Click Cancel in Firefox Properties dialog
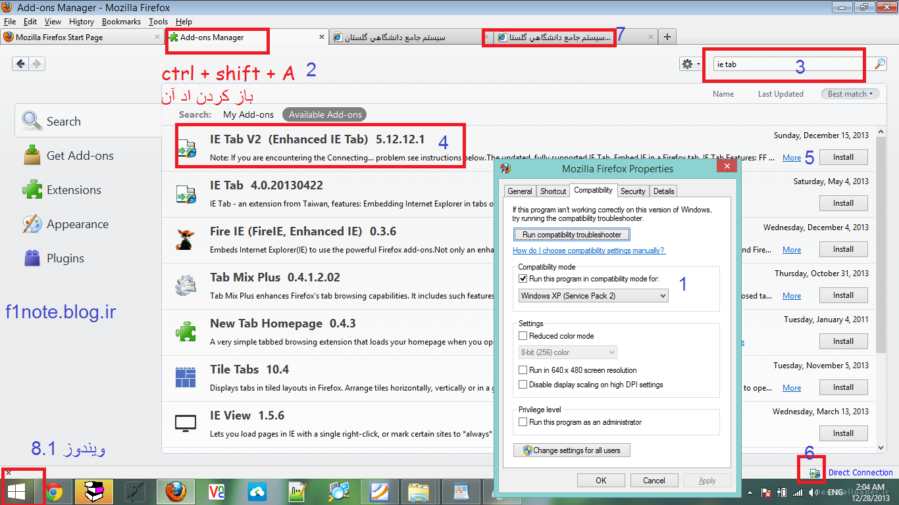This screenshot has width=899, height=505. coord(654,481)
